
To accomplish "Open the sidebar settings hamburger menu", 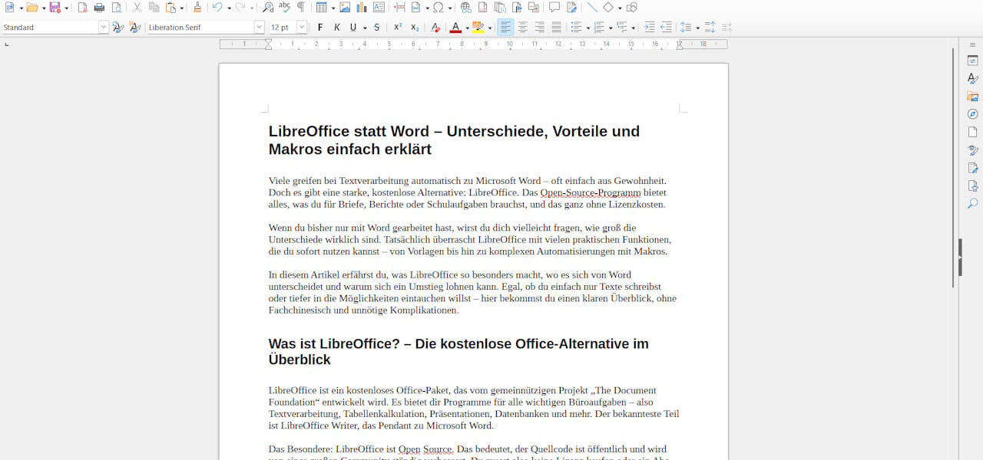I will point(972,44).
